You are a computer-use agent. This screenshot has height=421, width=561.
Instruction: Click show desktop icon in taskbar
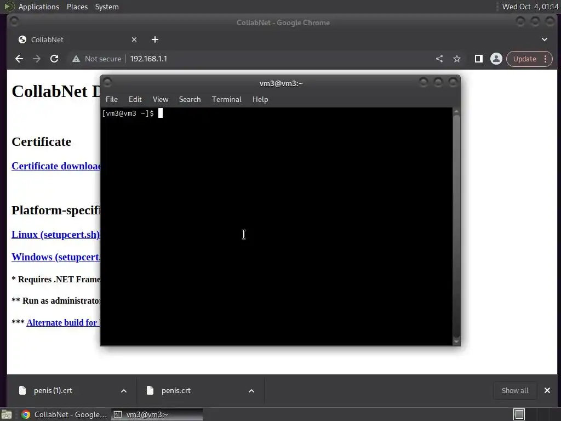tap(7, 414)
